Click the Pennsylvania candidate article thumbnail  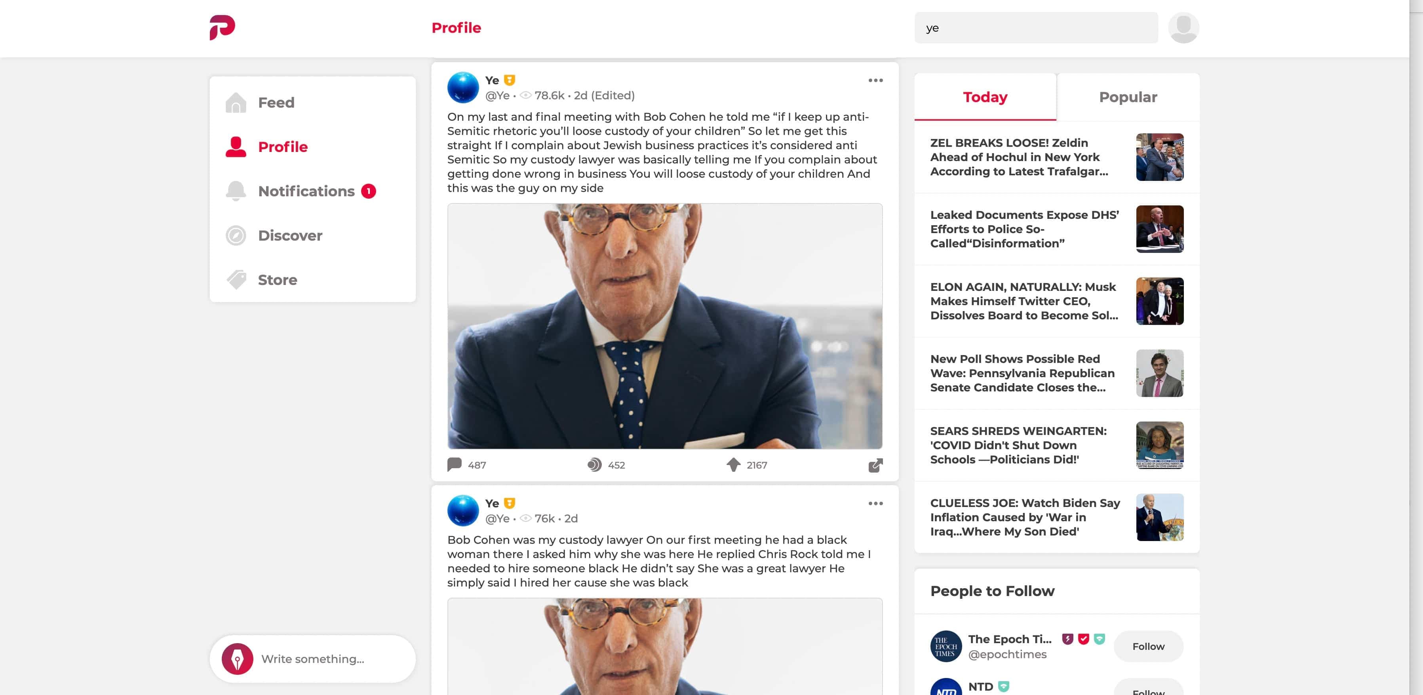point(1159,373)
